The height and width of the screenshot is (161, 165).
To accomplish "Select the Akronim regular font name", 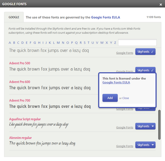I will coord(20,138).
